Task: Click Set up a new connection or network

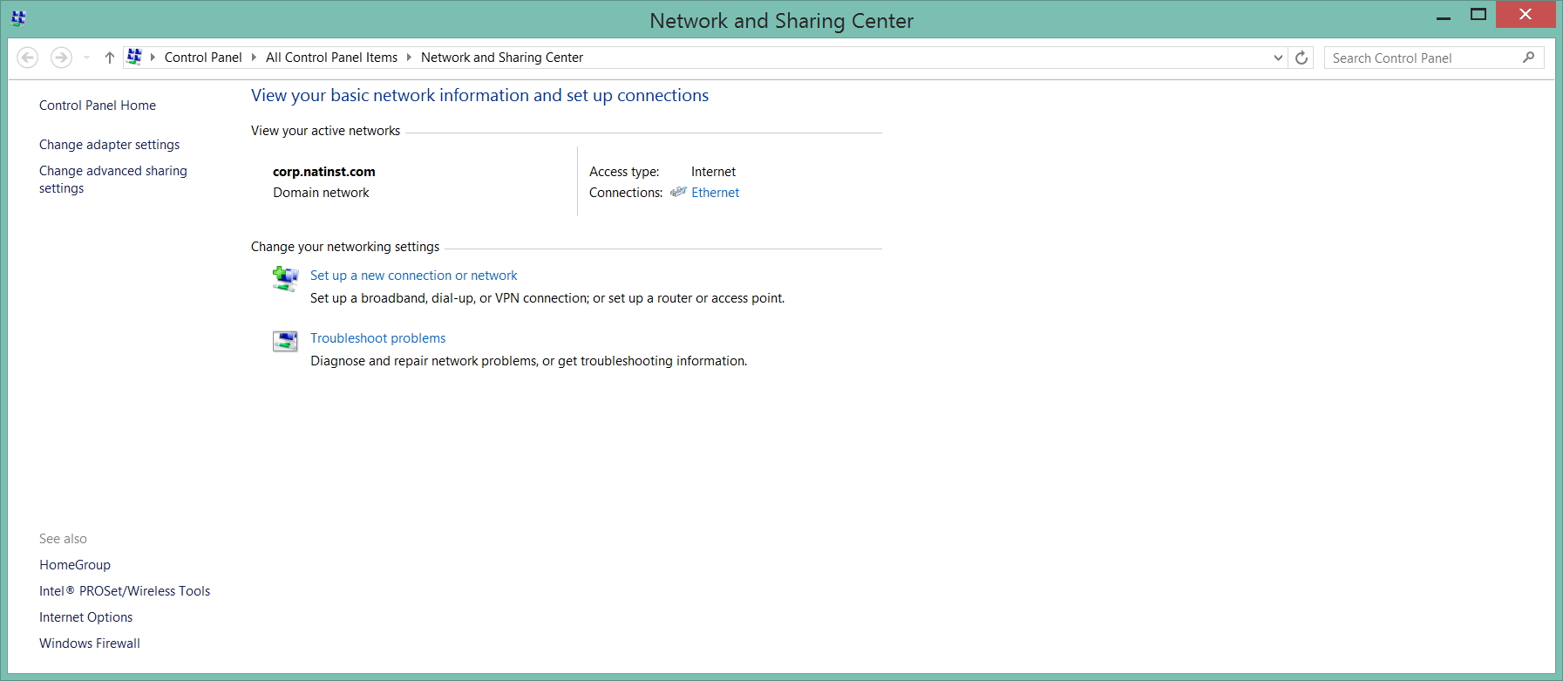Action: click(x=413, y=276)
